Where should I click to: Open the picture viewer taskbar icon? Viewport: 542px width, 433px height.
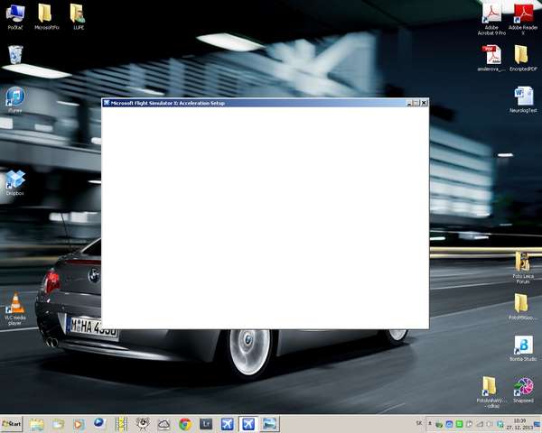click(x=269, y=424)
